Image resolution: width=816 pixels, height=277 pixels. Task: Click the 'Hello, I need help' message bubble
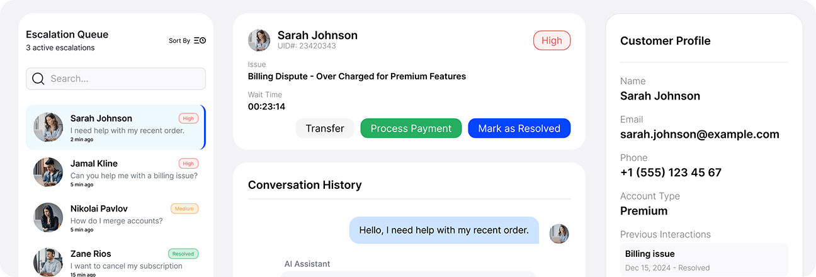pos(444,230)
